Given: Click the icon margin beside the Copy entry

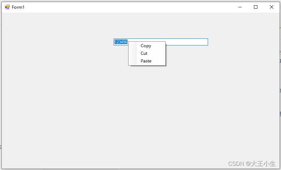Looking at the screenshot, I should (x=133, y=46).
